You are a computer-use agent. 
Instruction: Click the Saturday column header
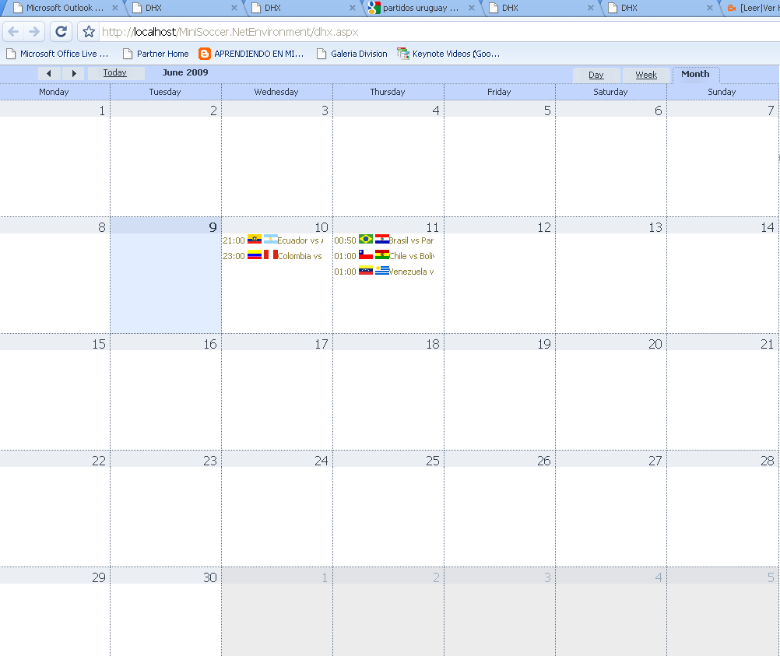[x=611, y=92]
